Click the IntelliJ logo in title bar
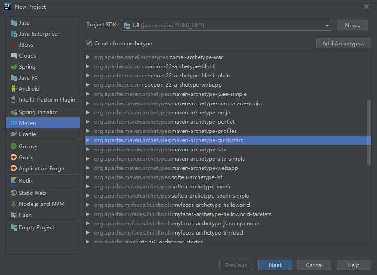This screenshot has height=275, width=377. pyautogui.click(x=7, y=7)
